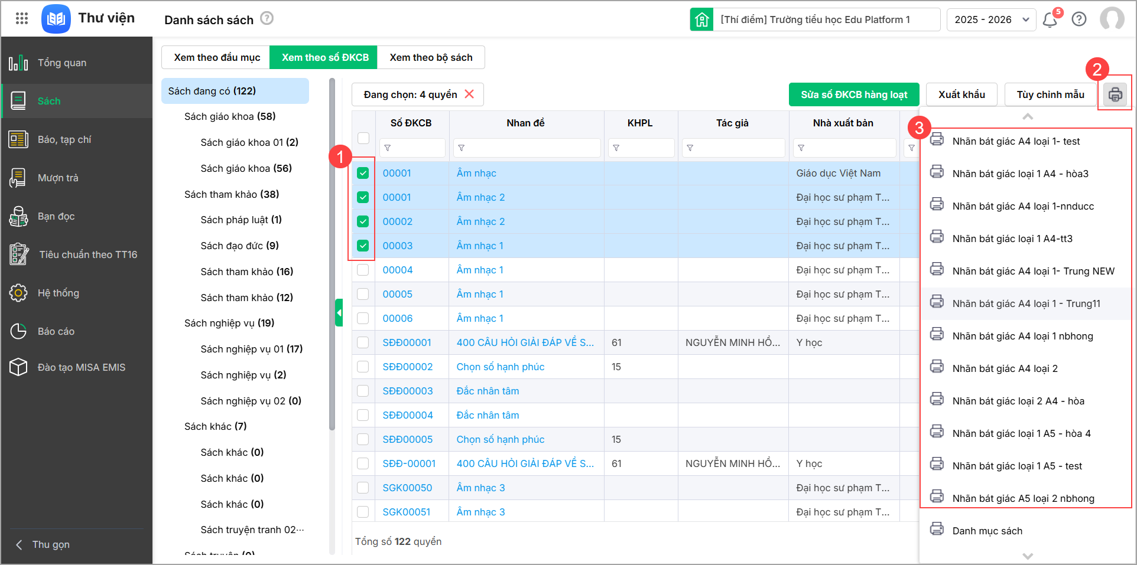Click the green school home icon
The height and width of the screenshot is (565, 1137).
click(701, 19)
